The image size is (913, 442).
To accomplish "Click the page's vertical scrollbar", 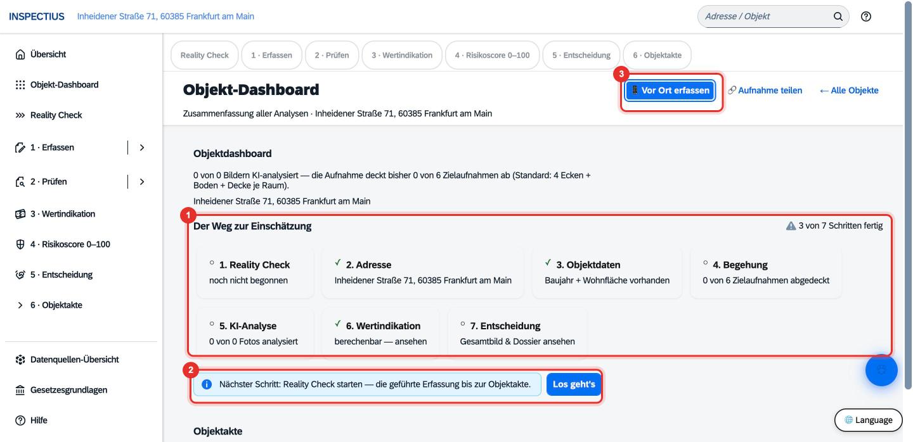I will [x=908, y=196].
